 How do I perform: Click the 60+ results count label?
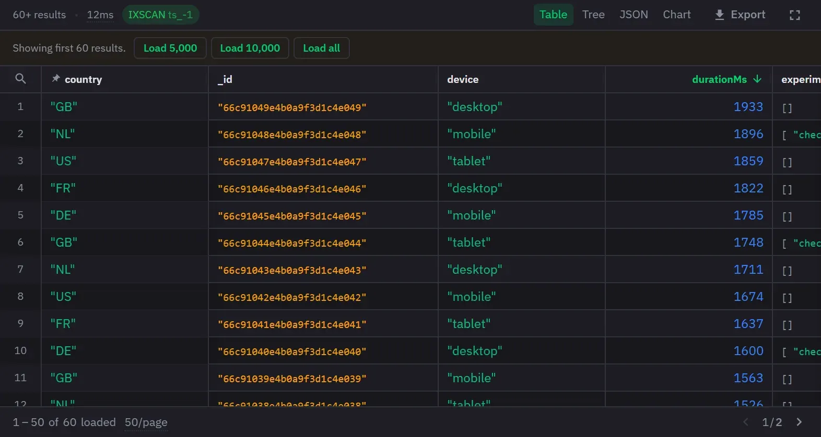(x=39, y=15)
